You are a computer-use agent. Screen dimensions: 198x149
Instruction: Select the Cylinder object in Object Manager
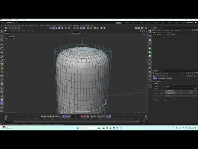(159, 35)
